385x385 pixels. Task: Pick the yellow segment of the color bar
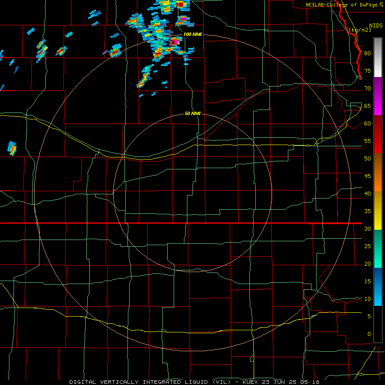[378, 210]
